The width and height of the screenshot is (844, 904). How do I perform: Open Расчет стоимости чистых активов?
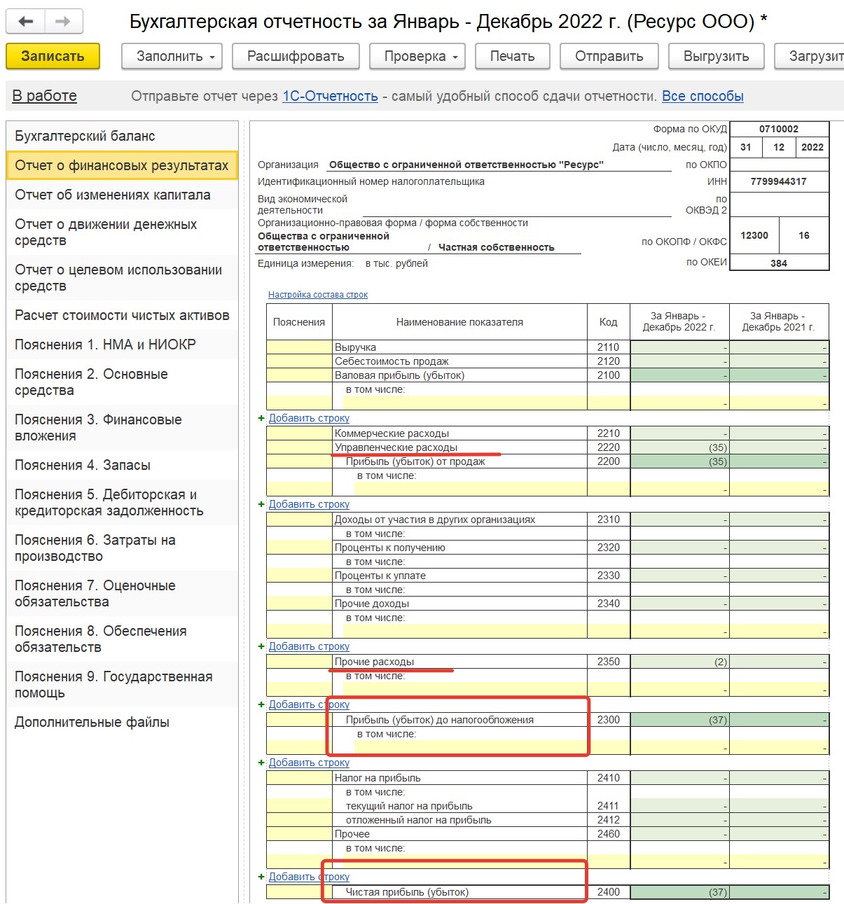123,315
